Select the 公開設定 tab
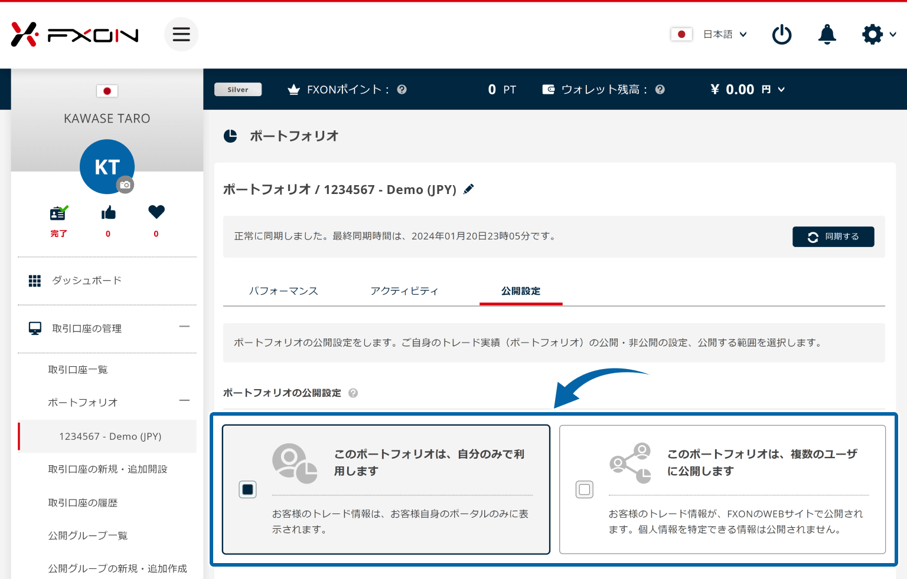The height and width of the screenshot is (579, 907). click(521, 291)
